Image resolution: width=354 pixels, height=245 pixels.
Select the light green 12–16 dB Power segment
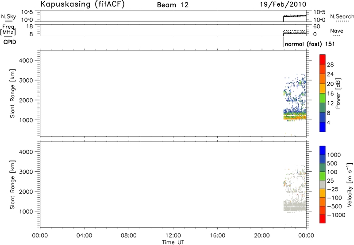coord(323,98)
